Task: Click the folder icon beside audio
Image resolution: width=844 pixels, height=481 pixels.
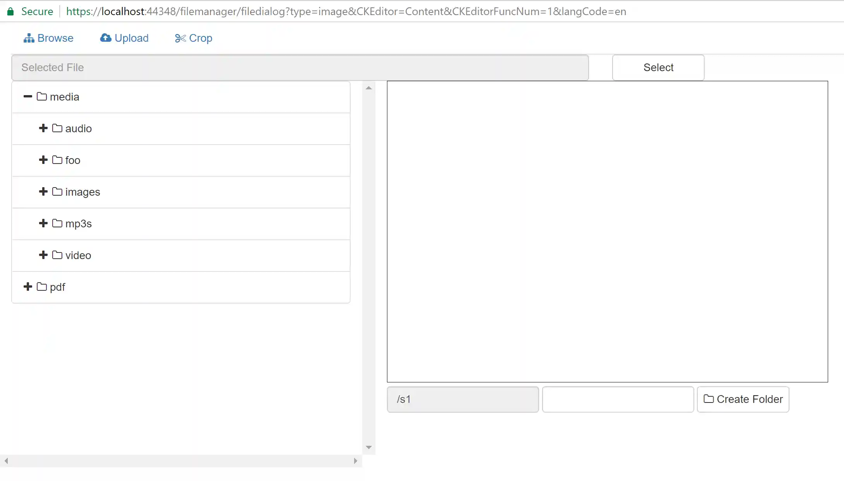Action: point(56,128)
